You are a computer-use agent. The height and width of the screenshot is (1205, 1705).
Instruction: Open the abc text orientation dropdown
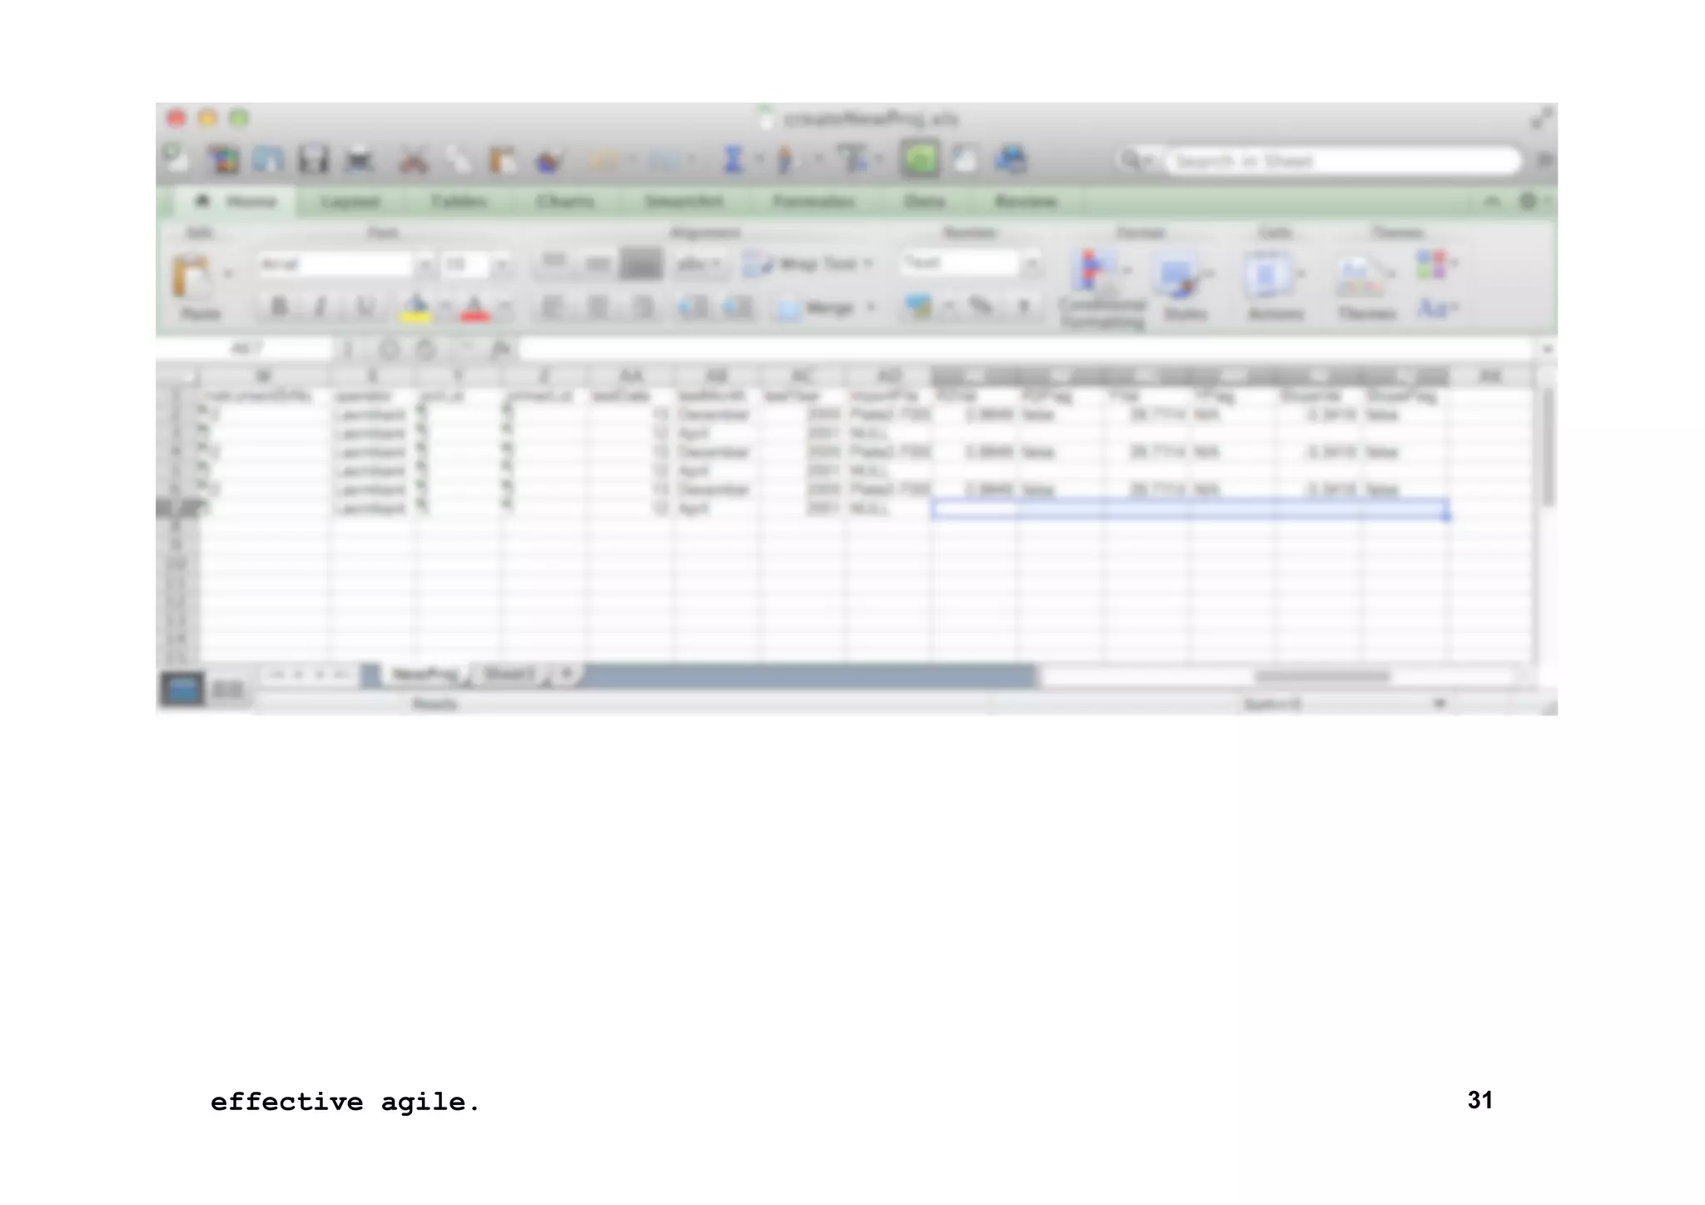(699, 265)
